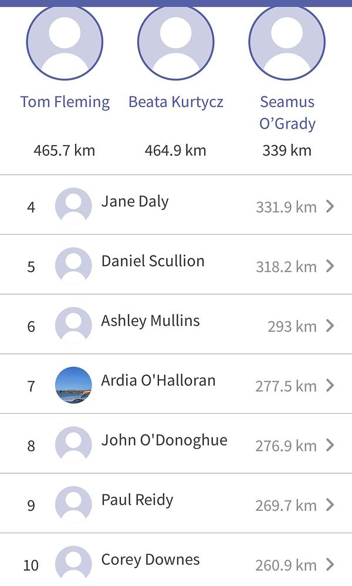The width and height of the screenshot is (352, 586).
Task: Expand Ardia O'Halloran's row chevron
Action: (330, 385)
